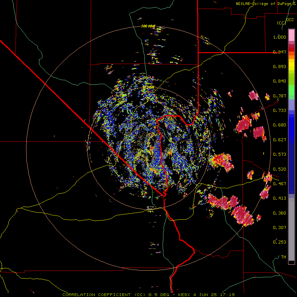Select the 0.787 value on the color scale
This screenshot has width=297, height=297.
pos(280,96)
